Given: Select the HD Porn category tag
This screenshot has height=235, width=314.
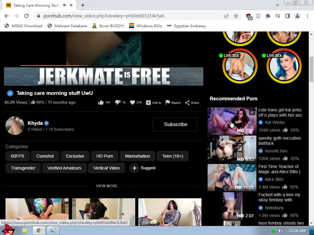Looking at the screenshot, I should coord(105,156).
